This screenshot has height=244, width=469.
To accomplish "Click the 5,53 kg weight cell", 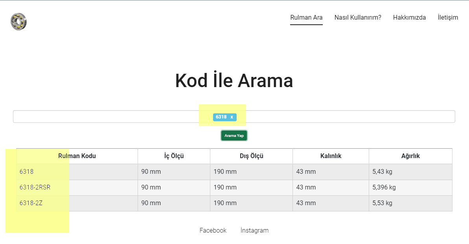I will pyautogui.click(x=410, y=203).
